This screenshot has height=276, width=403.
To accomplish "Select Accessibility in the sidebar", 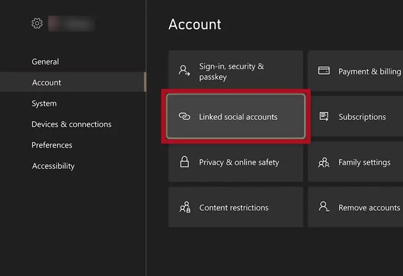I will (x=73, y=166).
